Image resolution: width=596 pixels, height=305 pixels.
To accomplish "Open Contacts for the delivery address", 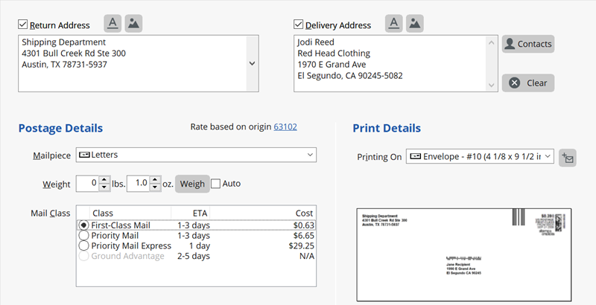I will click(x=528, y=44).
